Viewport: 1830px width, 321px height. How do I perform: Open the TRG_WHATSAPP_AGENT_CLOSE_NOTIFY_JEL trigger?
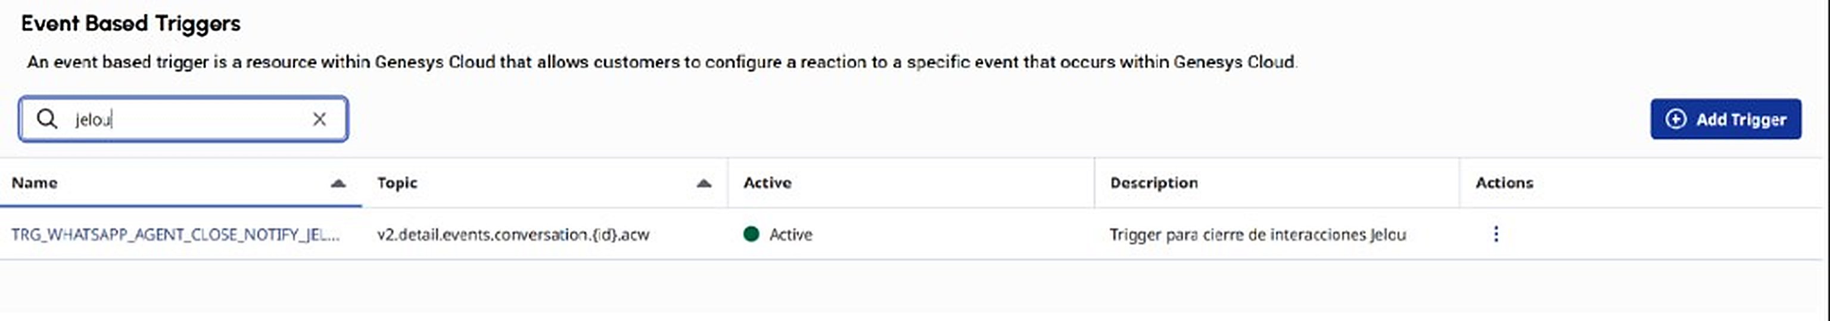coord(176,235)
